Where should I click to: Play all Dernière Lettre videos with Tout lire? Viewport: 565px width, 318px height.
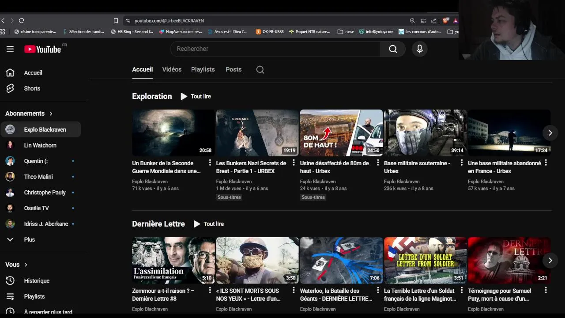(209, 224)
